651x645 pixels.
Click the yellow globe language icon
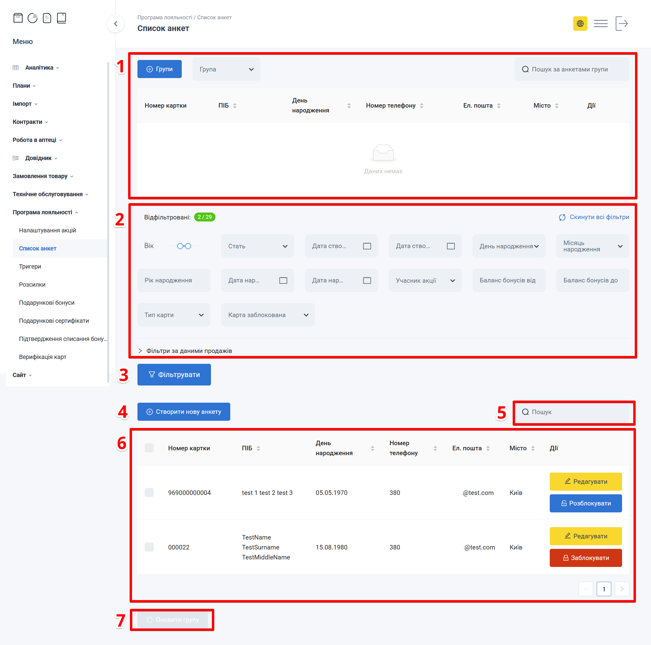coord(580,24)
